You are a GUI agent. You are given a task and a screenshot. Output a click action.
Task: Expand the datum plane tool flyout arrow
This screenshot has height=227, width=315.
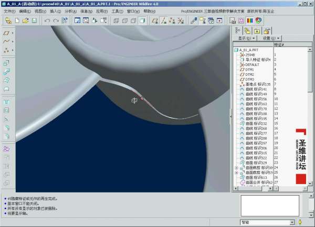pyautogui.click(x=13, y=33)
